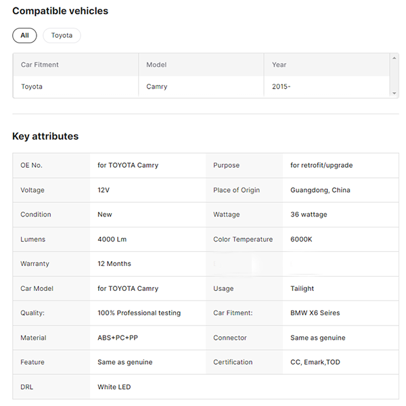Click the "Guangdong, China" origin value

coord(320,190)
